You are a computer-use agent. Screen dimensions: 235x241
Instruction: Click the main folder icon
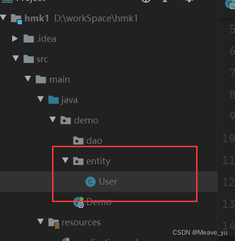tap(41, 79)
